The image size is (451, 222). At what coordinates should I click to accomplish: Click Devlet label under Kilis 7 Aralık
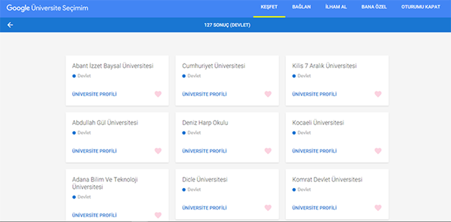click(304, 76)
